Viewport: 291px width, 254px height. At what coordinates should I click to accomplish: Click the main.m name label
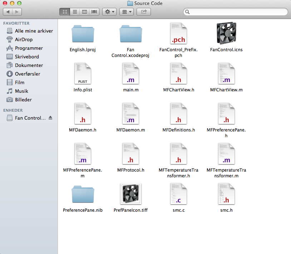pyautogui.click(x=130, y=90)
